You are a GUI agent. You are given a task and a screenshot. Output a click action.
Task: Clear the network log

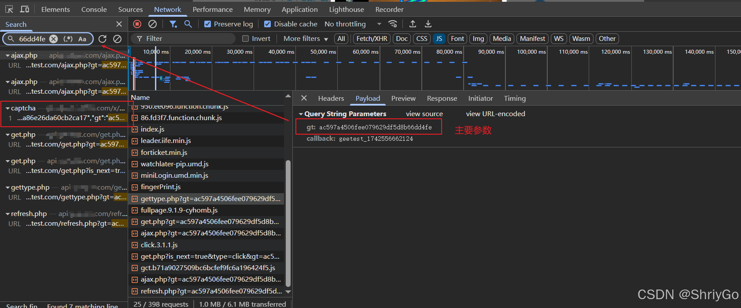pyautogui.click(x=152, y=24)
